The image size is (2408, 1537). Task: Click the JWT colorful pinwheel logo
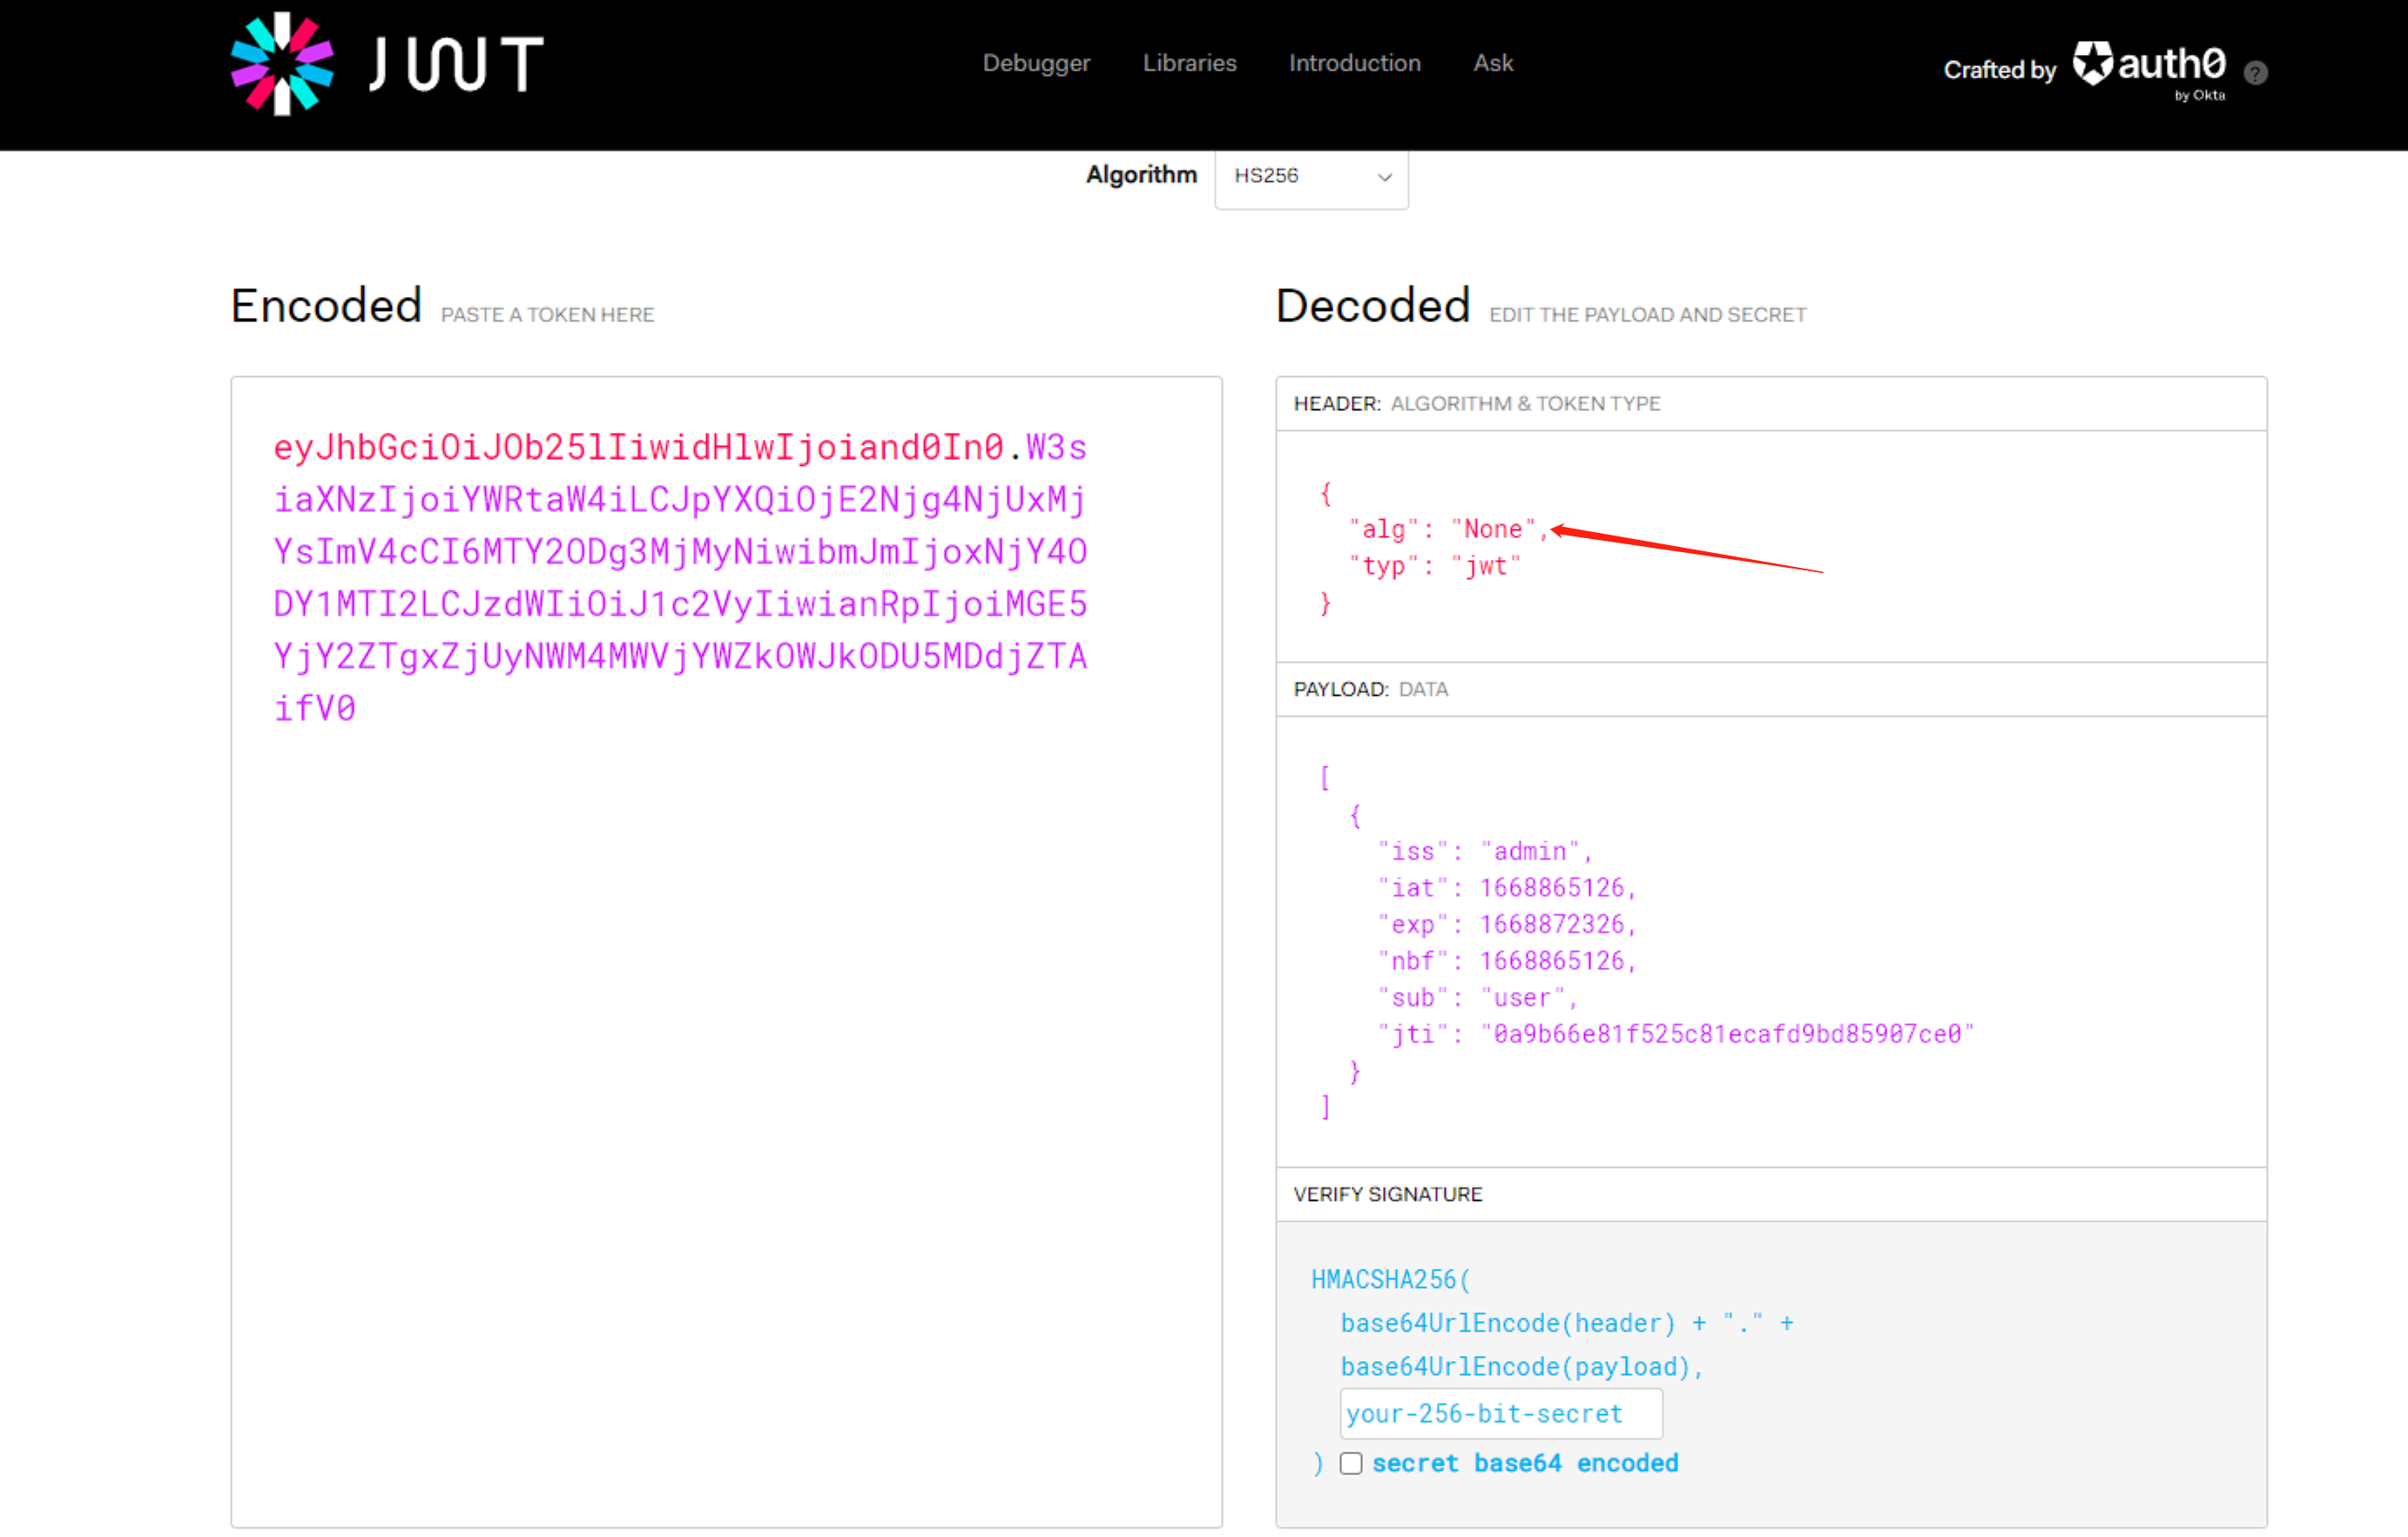pyautogui.click(x=282, y=63)
